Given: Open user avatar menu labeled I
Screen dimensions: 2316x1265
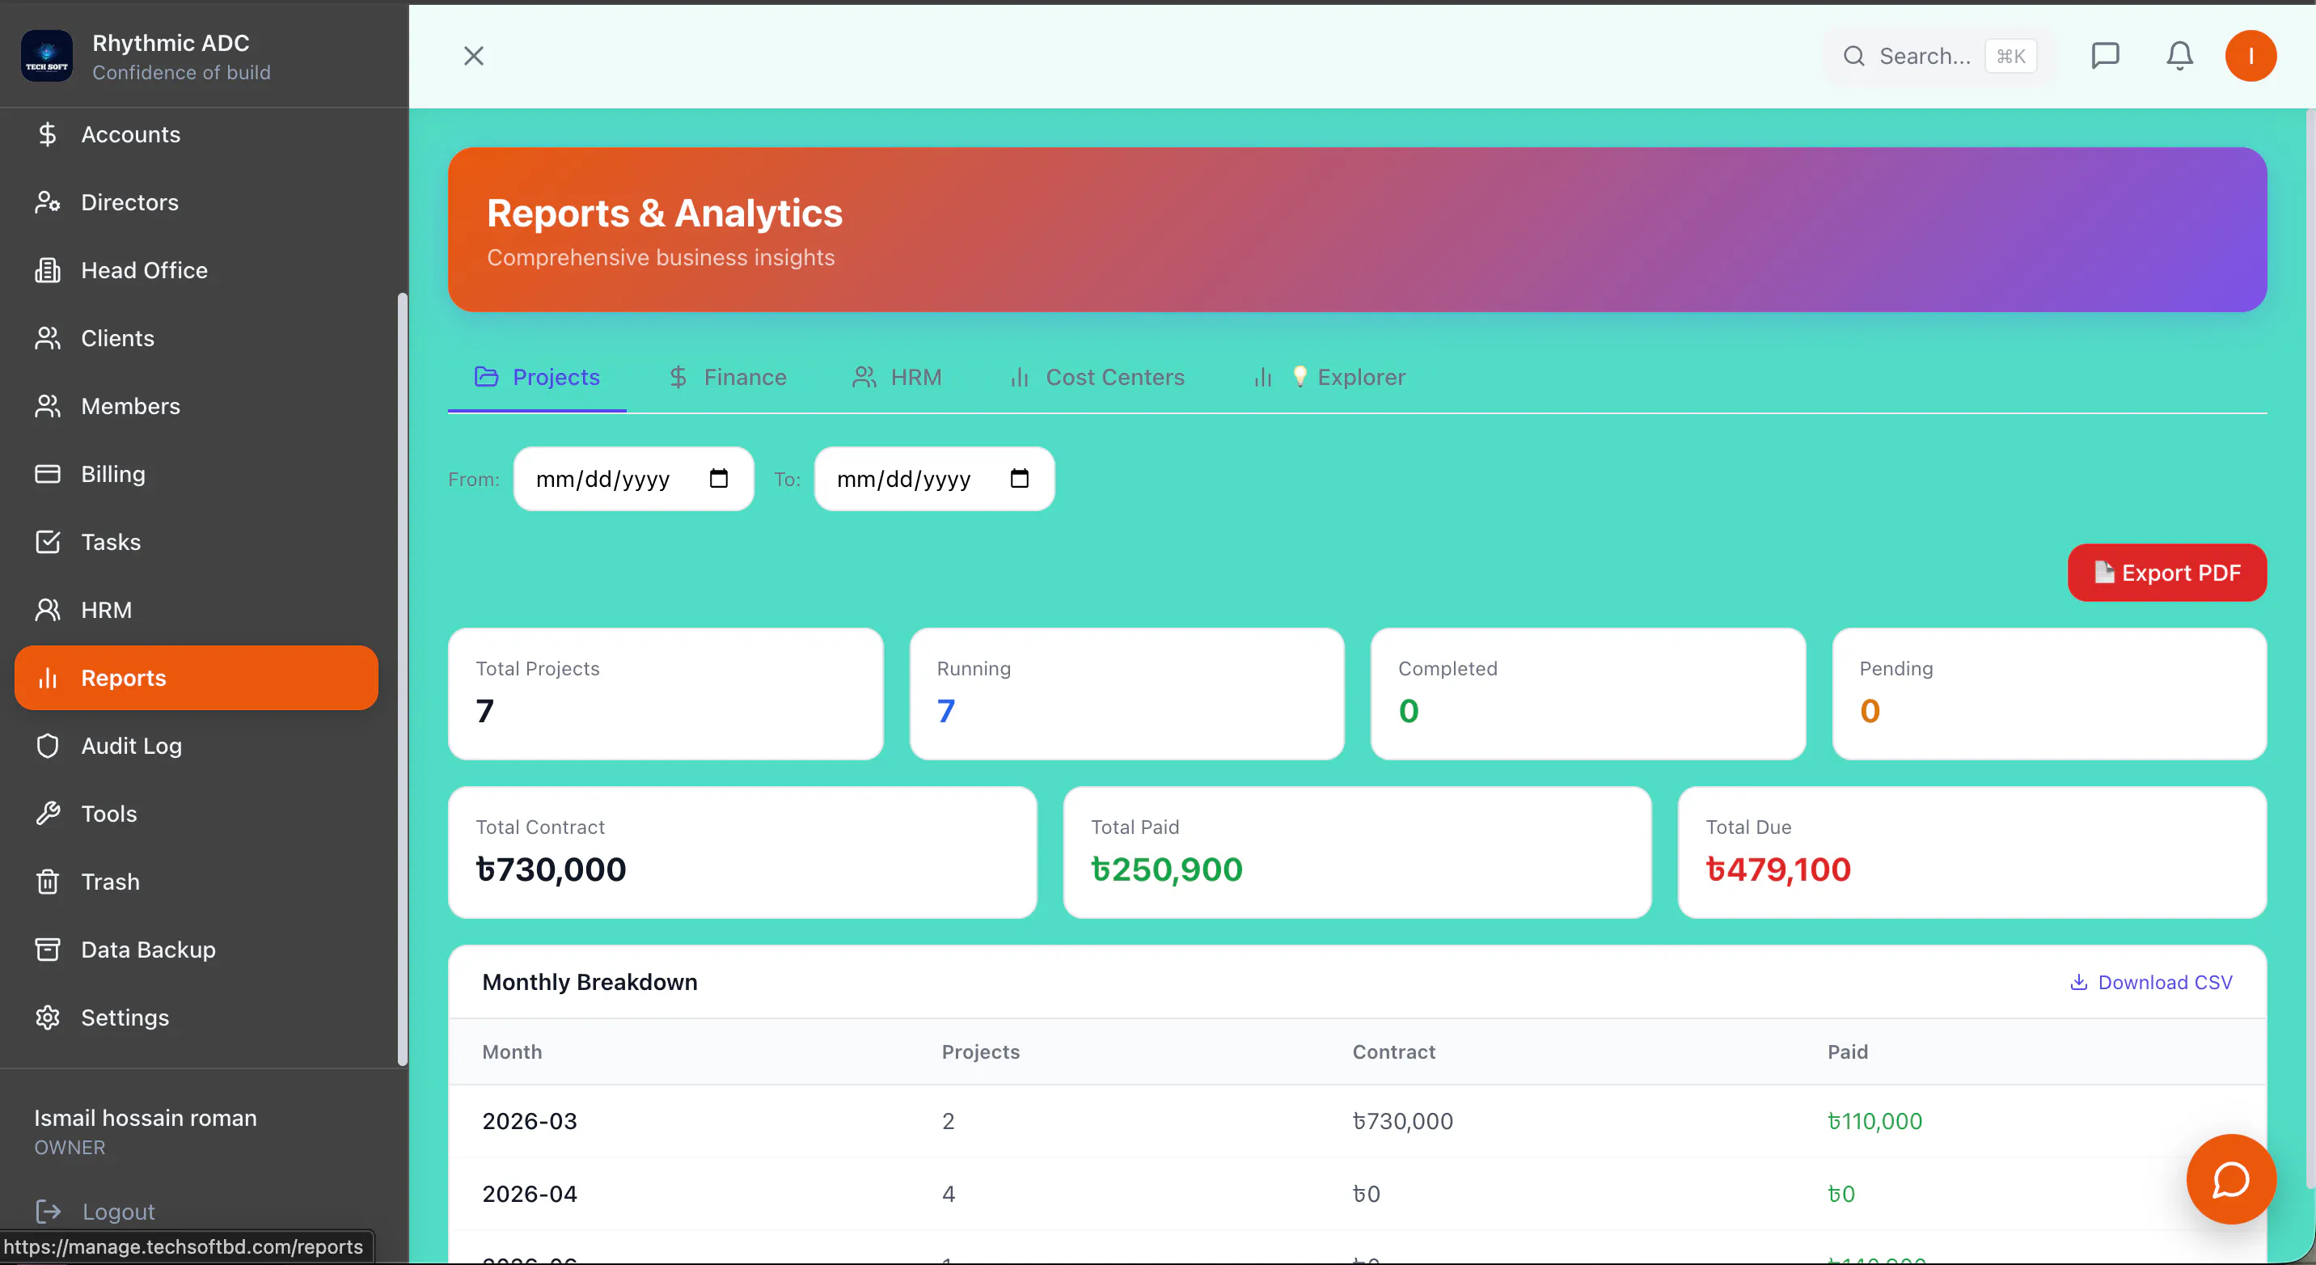Looking at the screenshot, I should [2250, 56].
